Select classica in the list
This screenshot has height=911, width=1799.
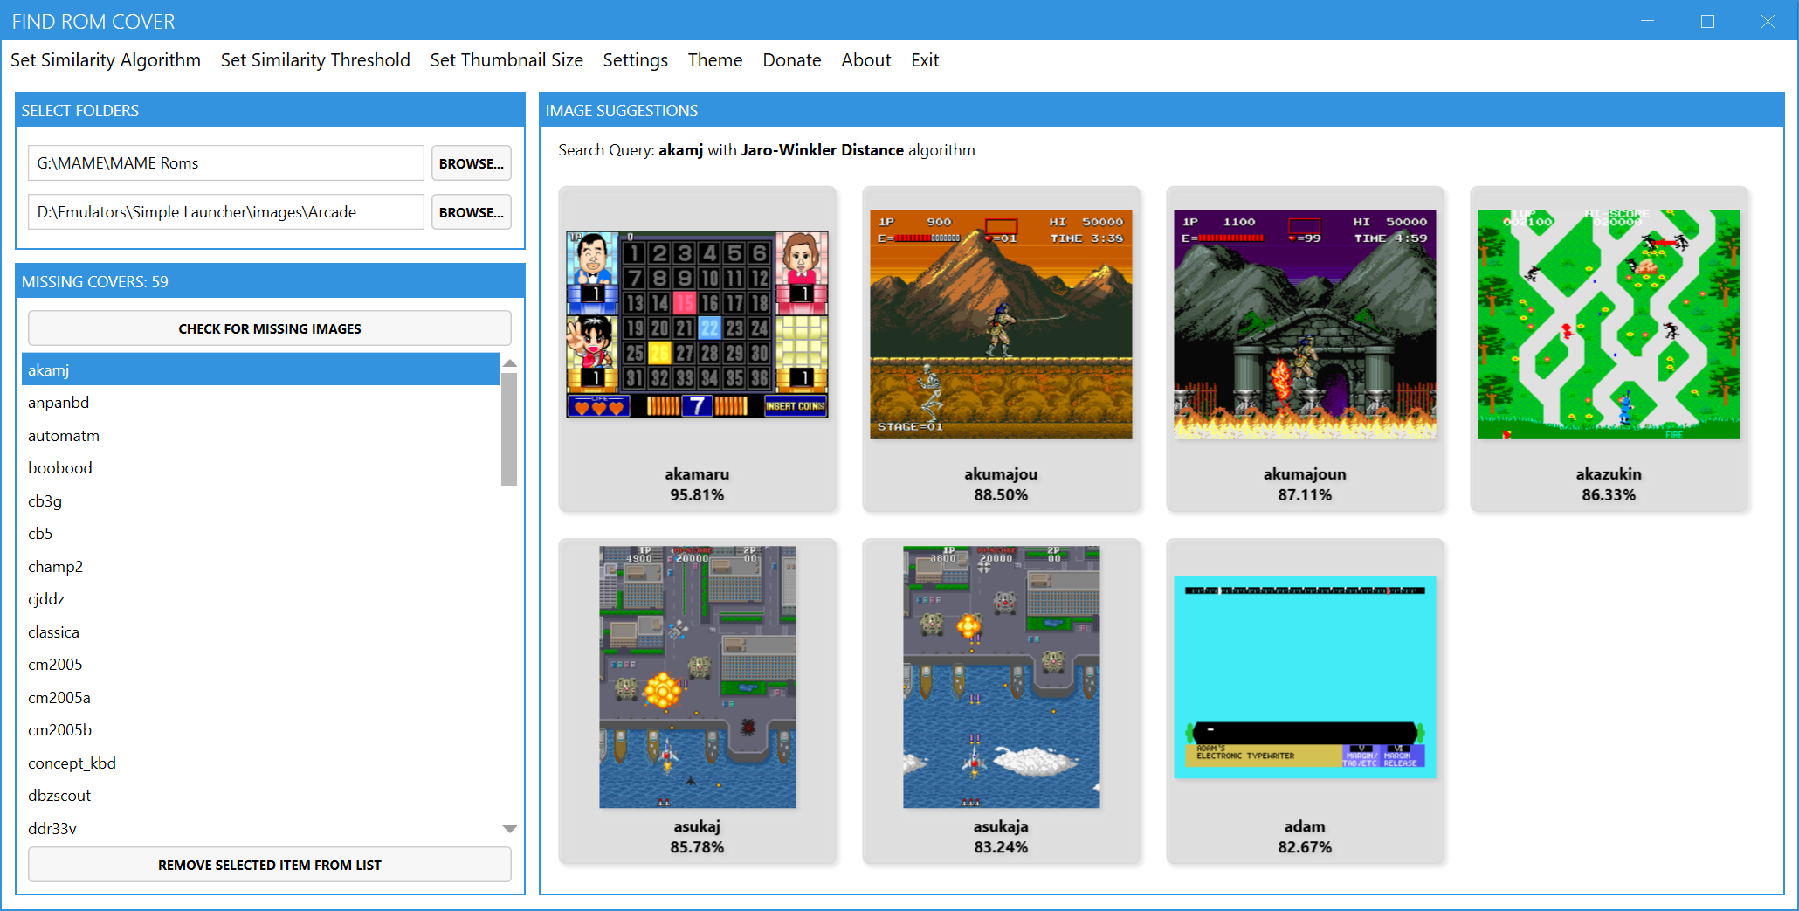[260, 631]
